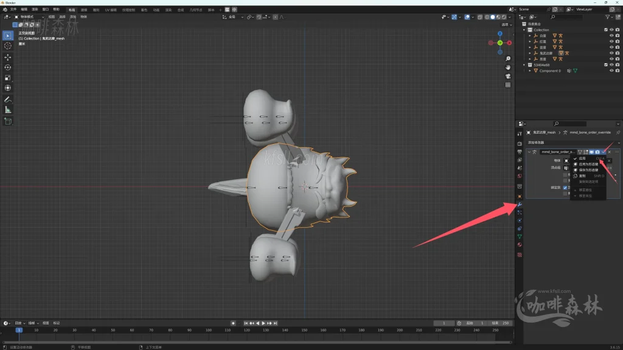Pick the 3D Cursor tool
The height and width of the screenshot is (350, 623).
point(8,46)
